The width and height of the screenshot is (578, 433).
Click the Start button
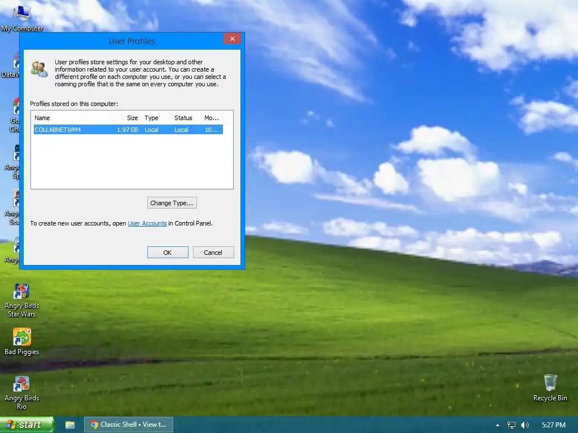click(x=27, y=425)
